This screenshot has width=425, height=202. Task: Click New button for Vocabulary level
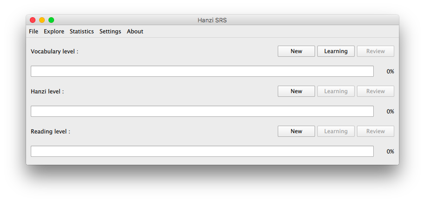pos(296,51)
